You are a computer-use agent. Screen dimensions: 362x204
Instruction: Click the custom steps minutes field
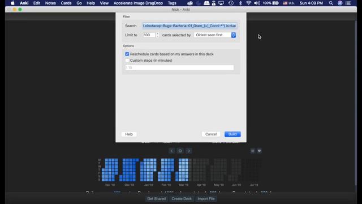(179, 67)
